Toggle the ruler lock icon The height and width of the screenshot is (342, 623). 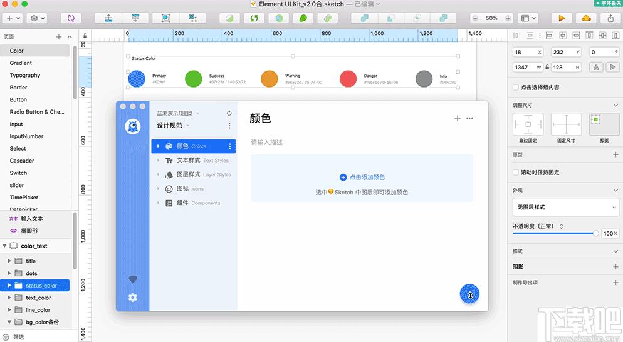tap(85, 35)
